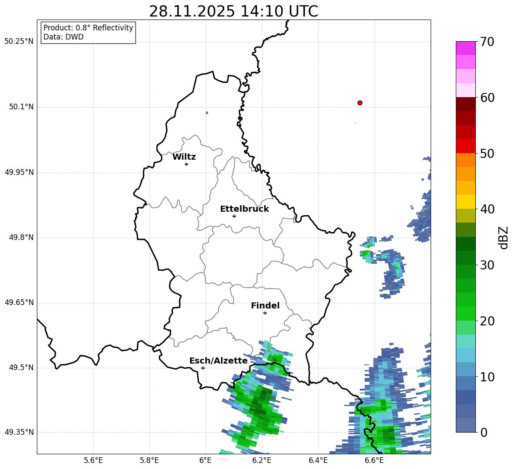Click the 6.2°E longitude label
The image size is (514, 469).
coord(262,460)
